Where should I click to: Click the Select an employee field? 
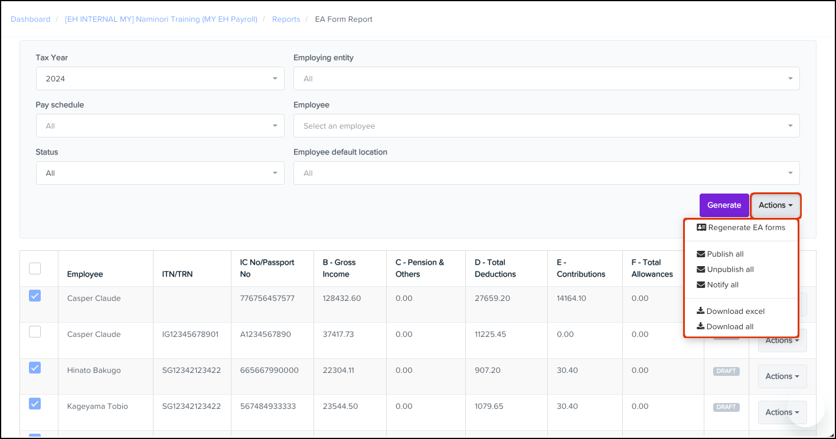pos(546,126)
